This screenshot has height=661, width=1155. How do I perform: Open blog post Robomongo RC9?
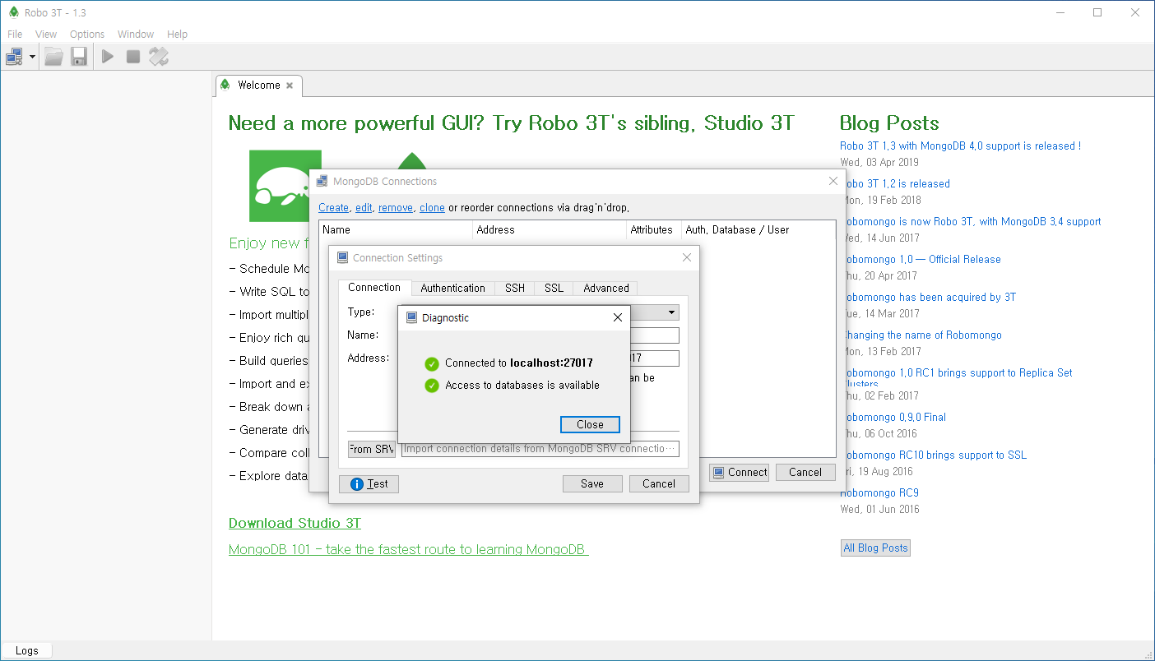click(879, 493)
